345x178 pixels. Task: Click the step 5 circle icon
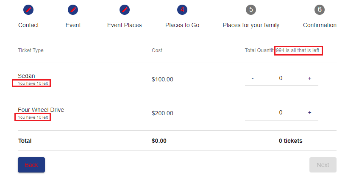pos(251,9)
